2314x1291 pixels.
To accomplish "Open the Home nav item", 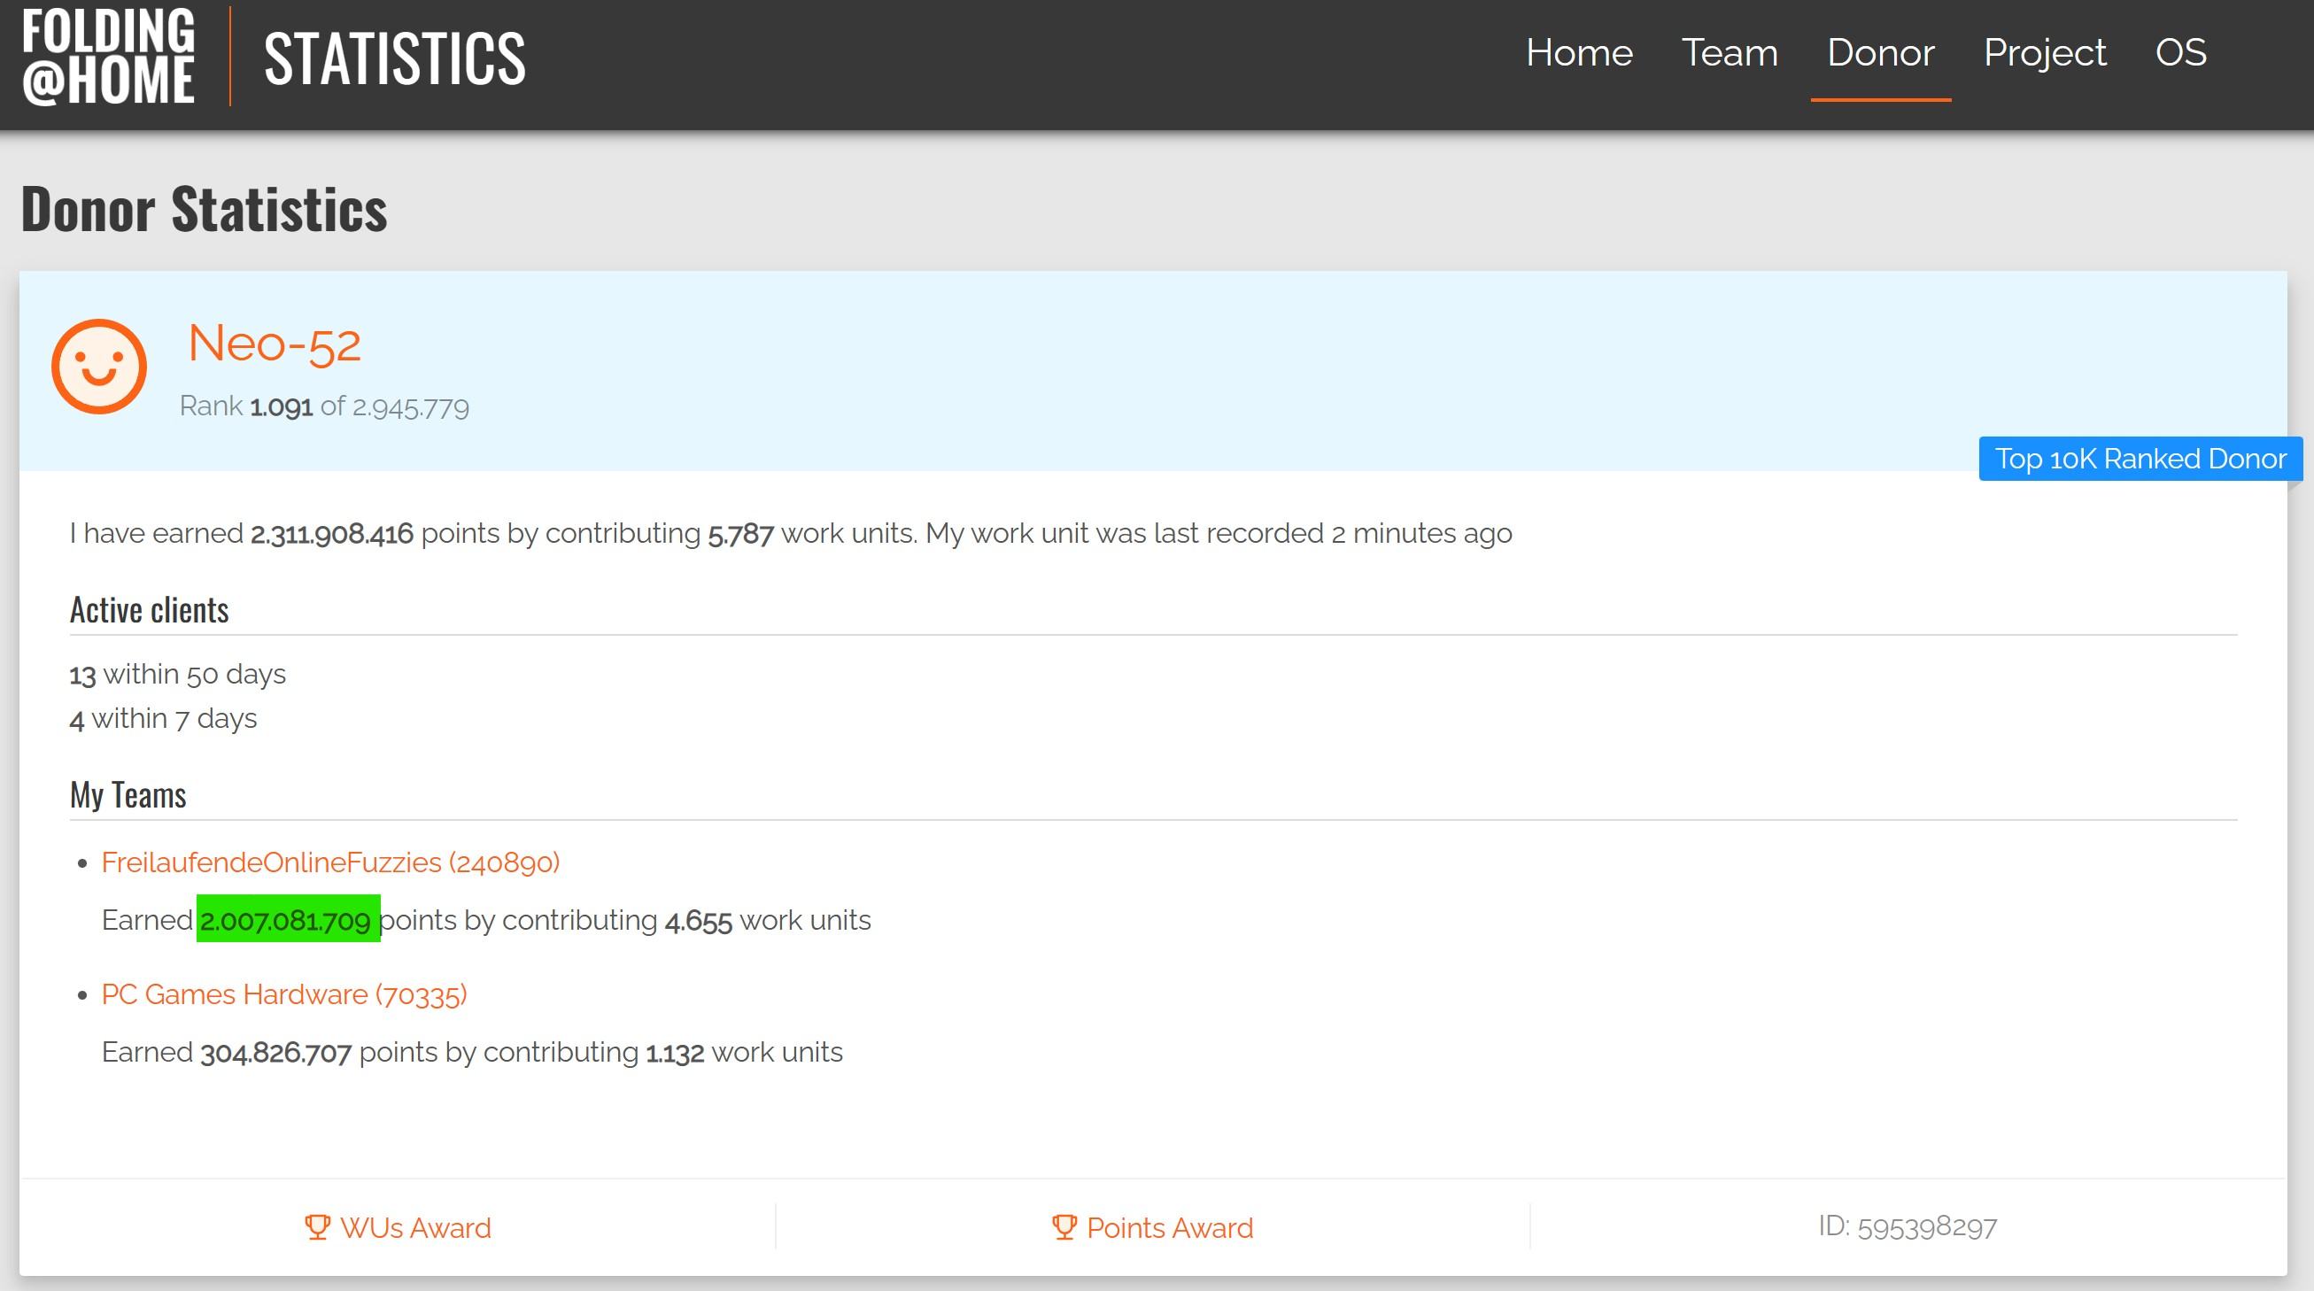I will [x=1579, y=53].
